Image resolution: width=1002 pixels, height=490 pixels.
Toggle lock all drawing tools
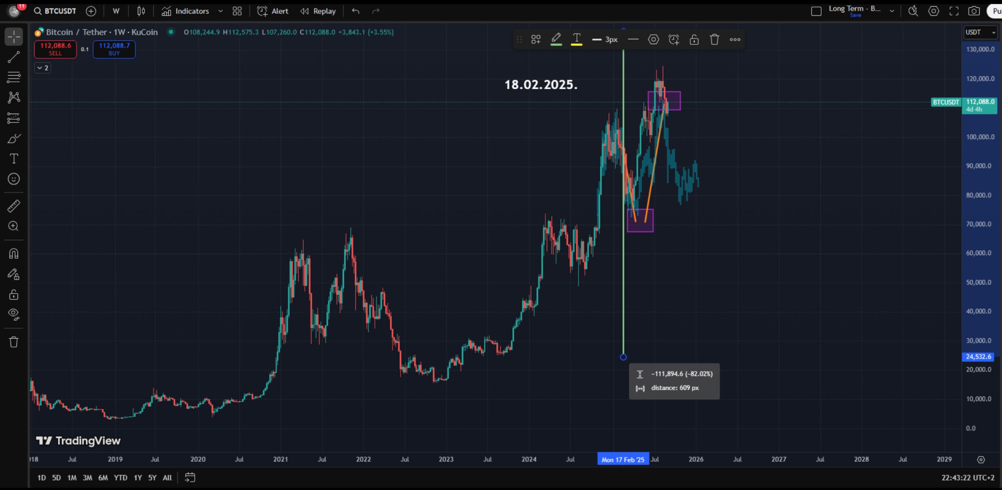(14, 294)
